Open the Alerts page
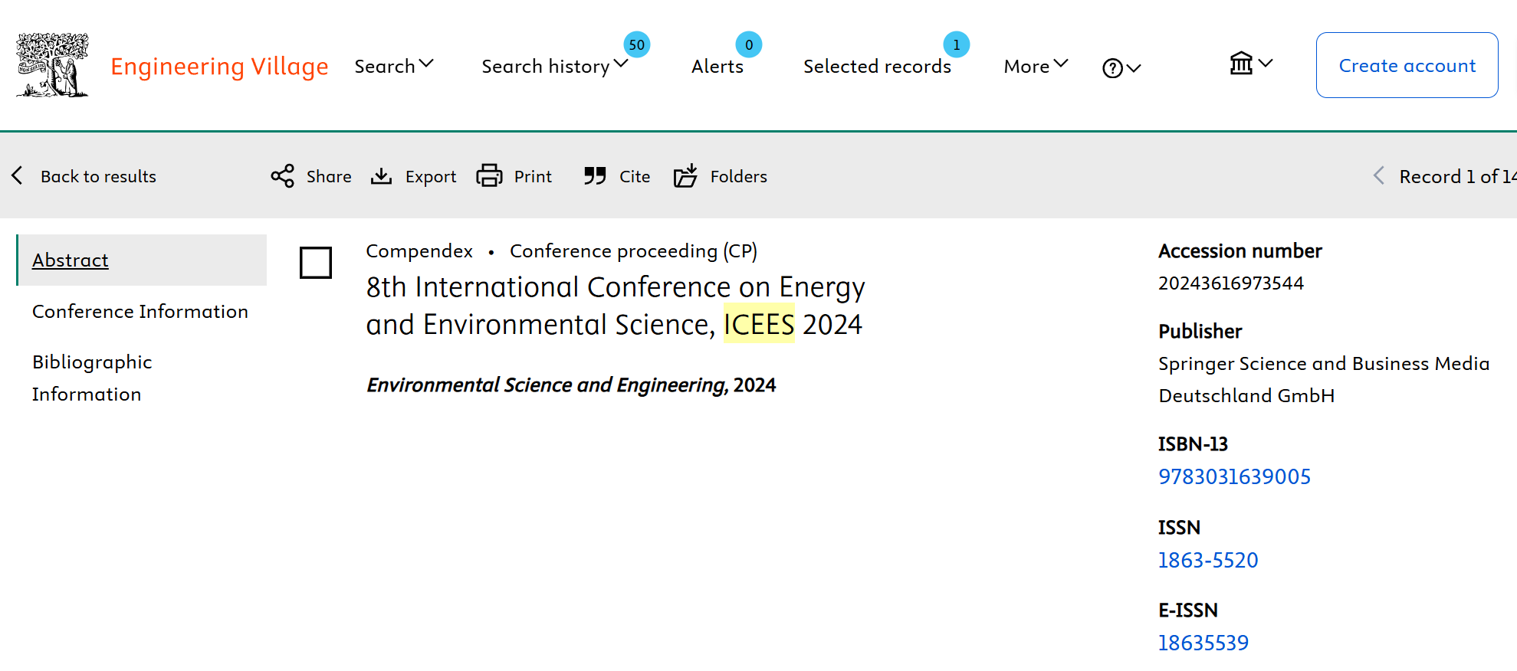The height and width of the screenshot is (671, 1517). pyautogui.click(x=717, y=67)
